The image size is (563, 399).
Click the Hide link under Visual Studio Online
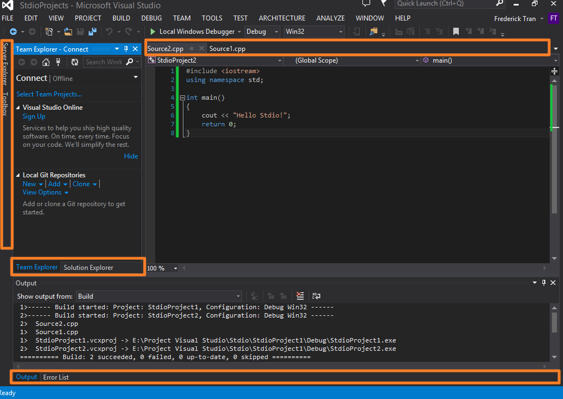click(x=131, y=156)
